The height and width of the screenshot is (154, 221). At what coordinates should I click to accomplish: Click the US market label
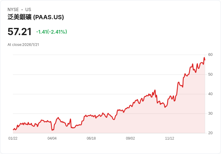28,10
